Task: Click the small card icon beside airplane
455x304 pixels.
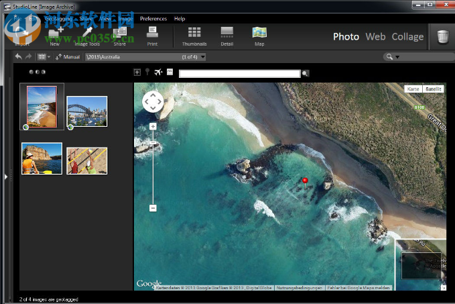Action: point(170,72)
